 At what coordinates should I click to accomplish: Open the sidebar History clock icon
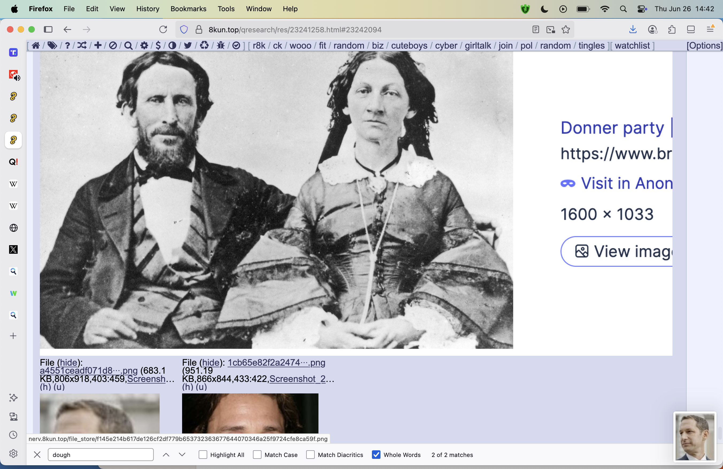tap(13, 435)
